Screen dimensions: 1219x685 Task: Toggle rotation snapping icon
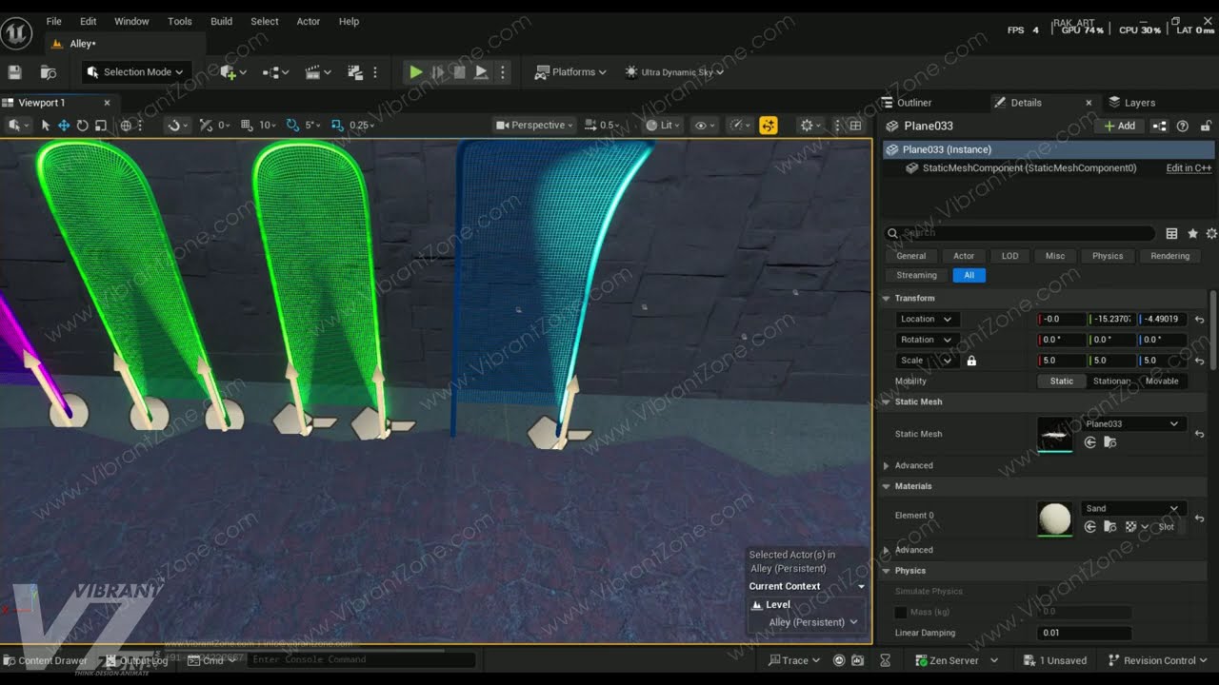(x=292, y=126)
